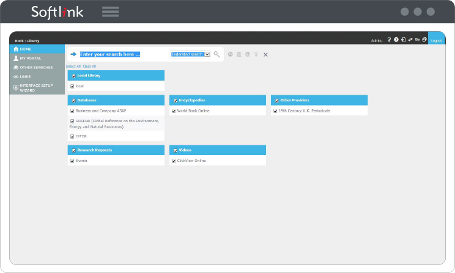This screenshot has height=273, width=455.
Task: Uncheck Business and Company ASAP
Action: click(x=72, y=111)
